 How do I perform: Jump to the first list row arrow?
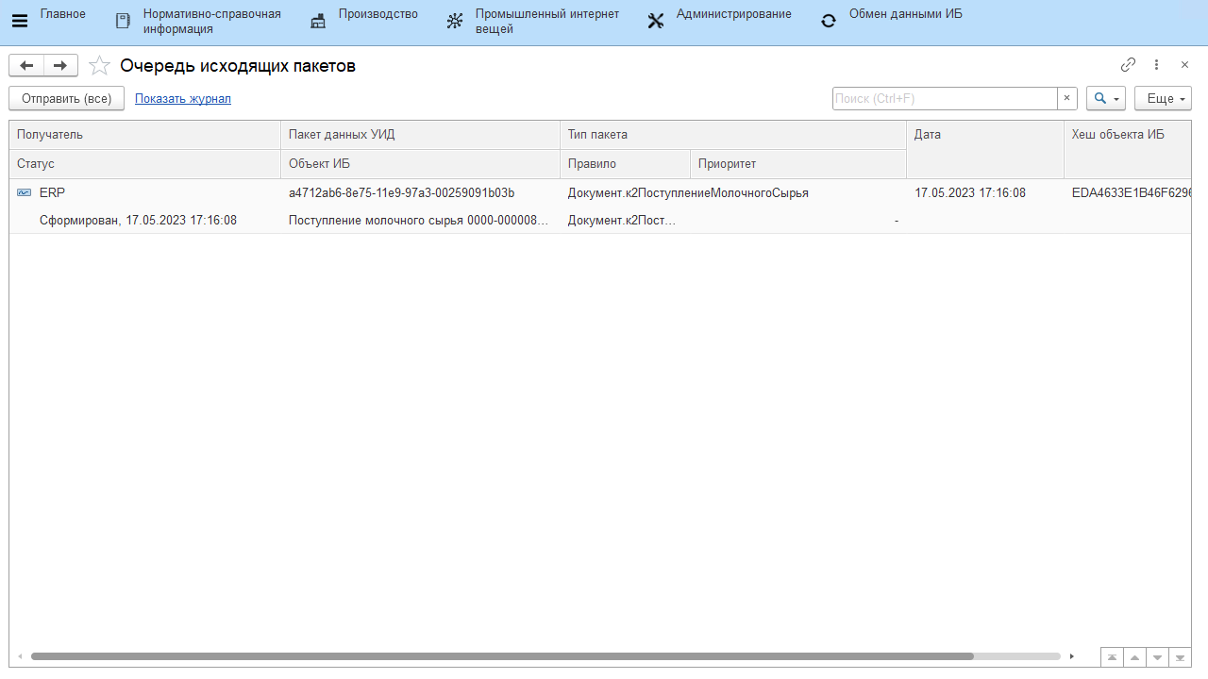(x=1112, y=657)
